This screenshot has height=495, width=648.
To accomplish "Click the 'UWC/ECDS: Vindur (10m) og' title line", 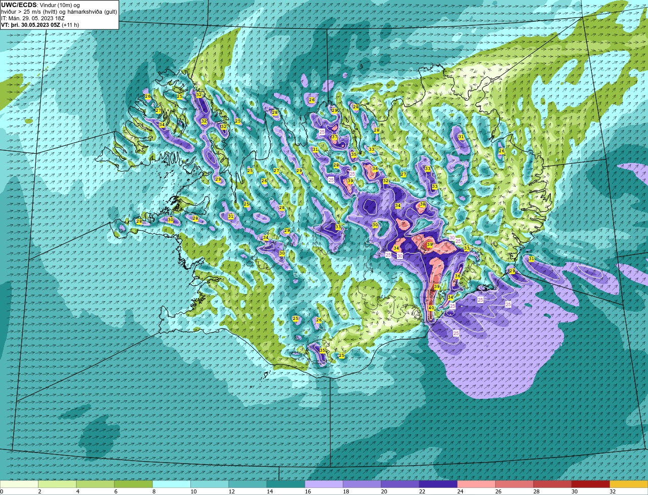I will tap(40, 5).
